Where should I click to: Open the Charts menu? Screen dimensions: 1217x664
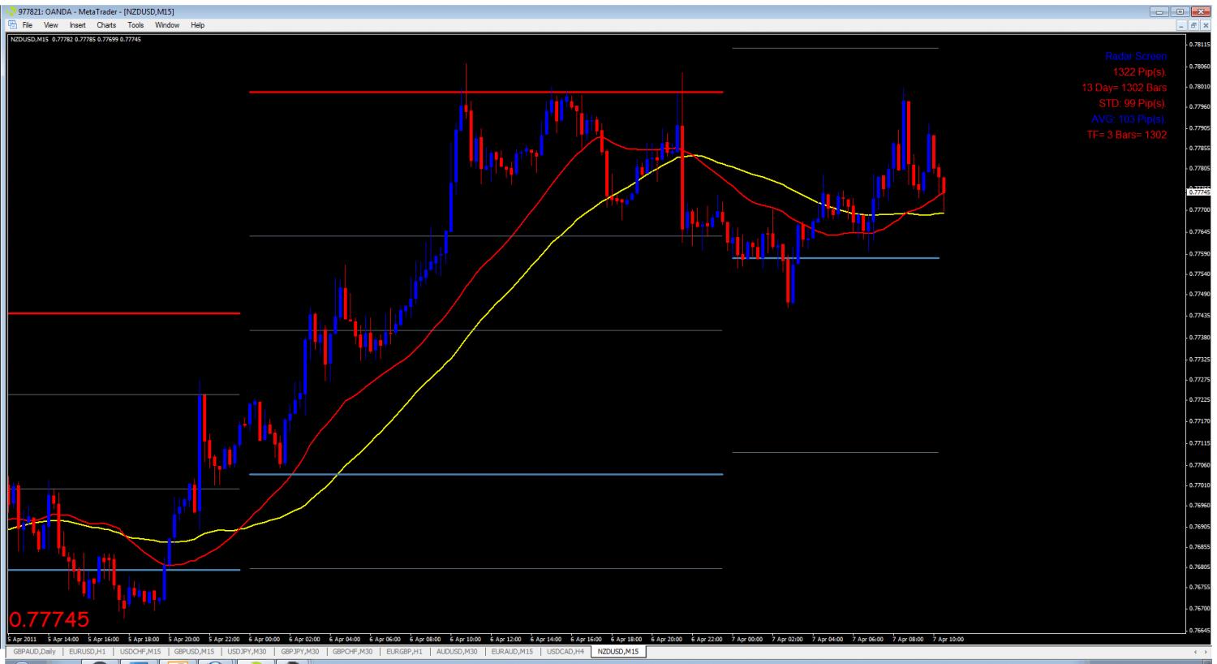click(x=107, y=25)
